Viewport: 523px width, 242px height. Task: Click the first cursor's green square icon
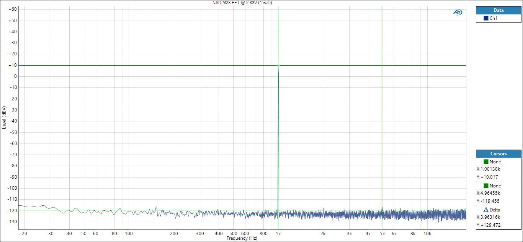486,162
